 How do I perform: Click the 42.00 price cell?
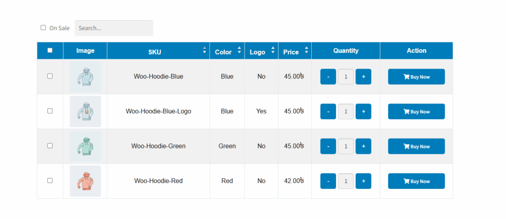point(295,181)
